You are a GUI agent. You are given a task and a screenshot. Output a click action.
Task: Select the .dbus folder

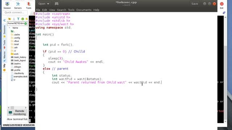(x=15, y=41)
